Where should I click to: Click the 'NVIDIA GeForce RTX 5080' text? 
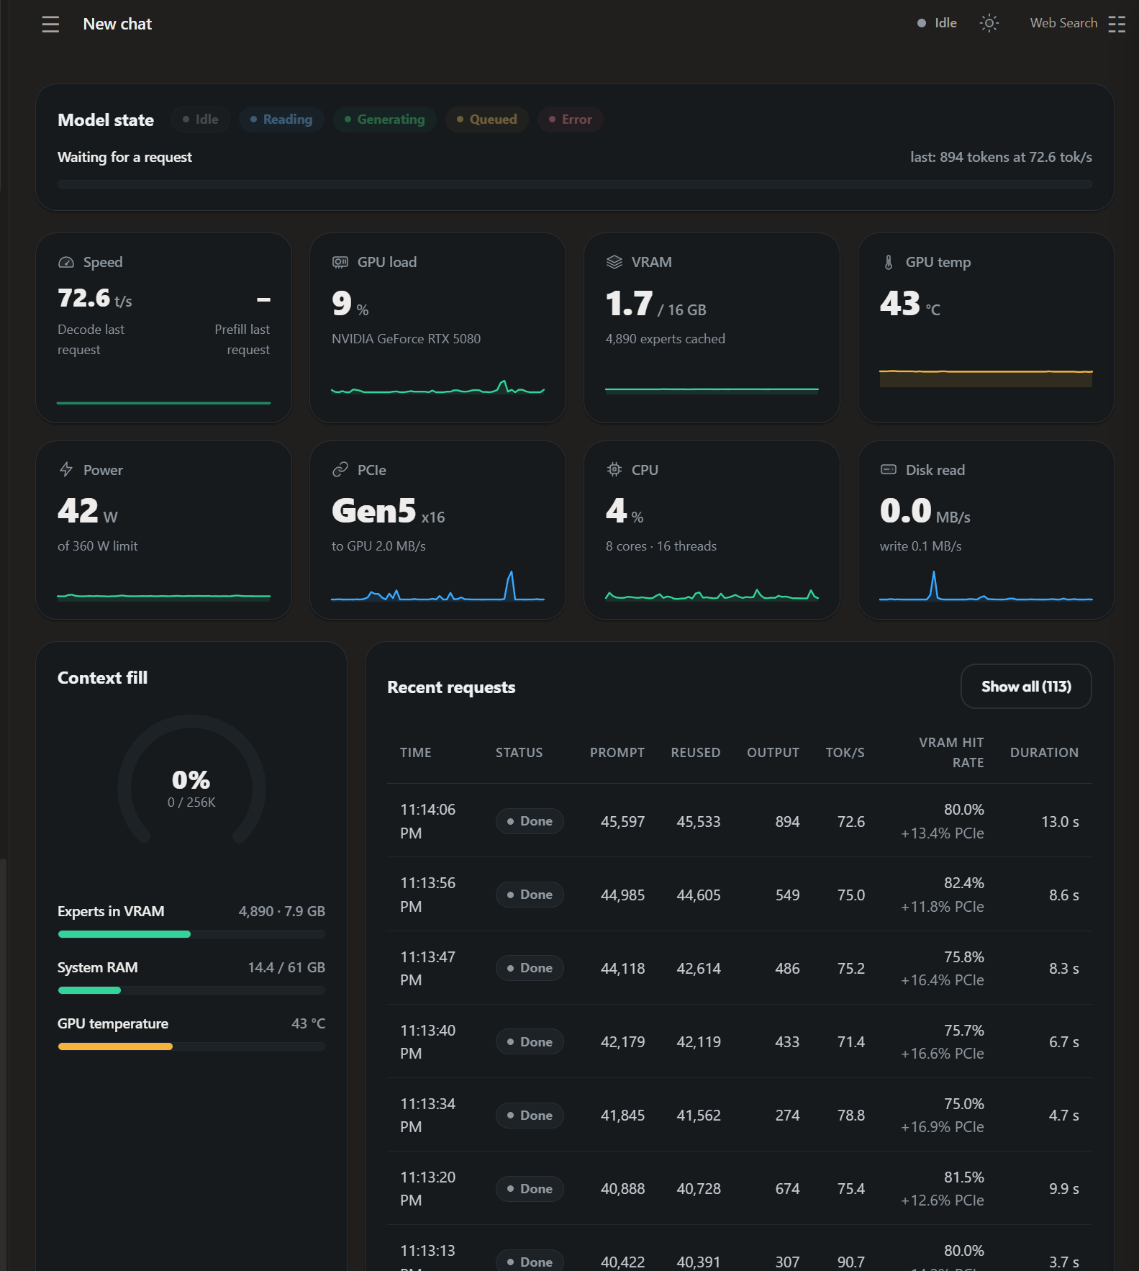point(407,339)
